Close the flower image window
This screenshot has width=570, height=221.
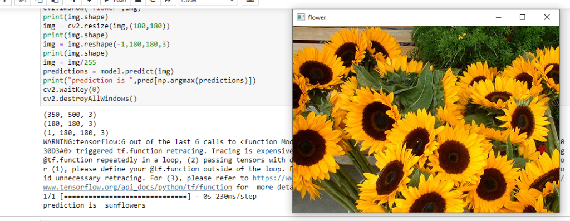(547, 17)
